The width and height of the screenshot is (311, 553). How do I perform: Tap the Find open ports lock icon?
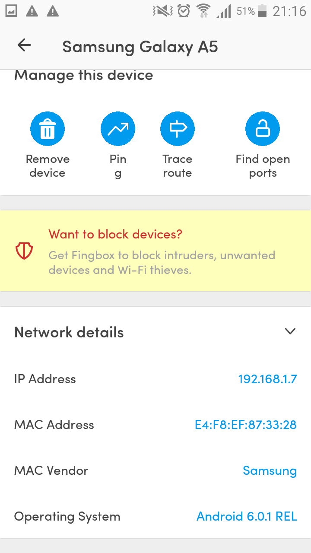(x=263, y=129)
